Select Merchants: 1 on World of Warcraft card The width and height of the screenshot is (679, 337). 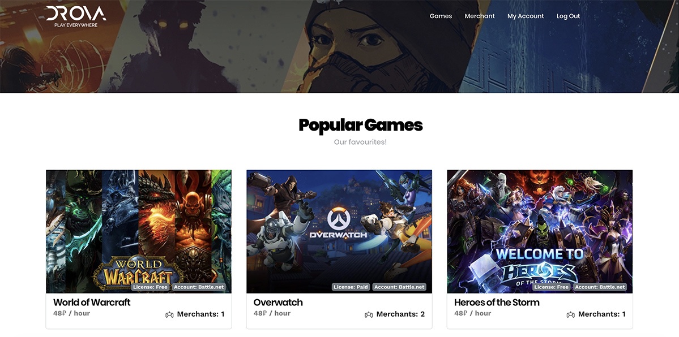(x=200, y=314)
